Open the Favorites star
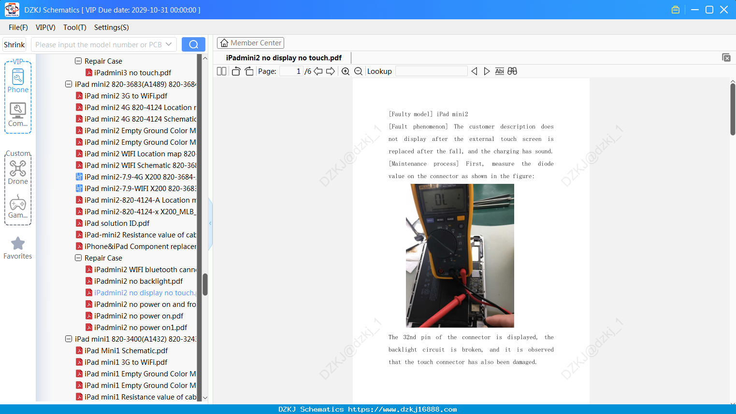The image size is (736, 414). tap(18, 248)
